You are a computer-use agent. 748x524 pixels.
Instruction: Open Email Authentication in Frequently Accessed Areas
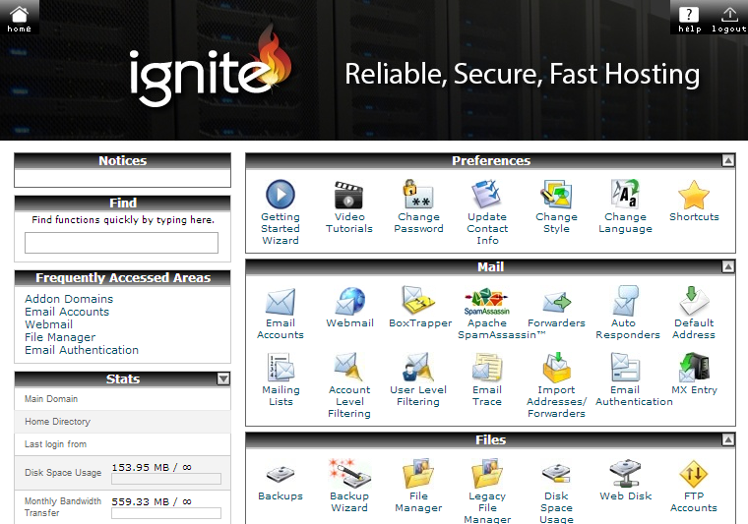point(82,350)
